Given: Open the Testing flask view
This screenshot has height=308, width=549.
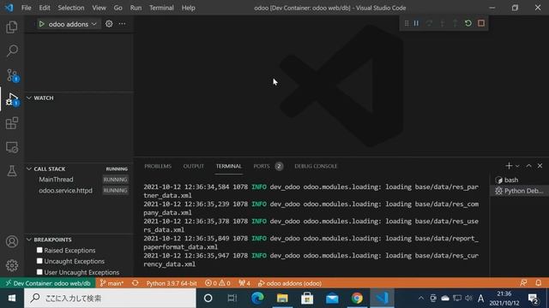Looking at the screenshot, I should pos(12,171).
